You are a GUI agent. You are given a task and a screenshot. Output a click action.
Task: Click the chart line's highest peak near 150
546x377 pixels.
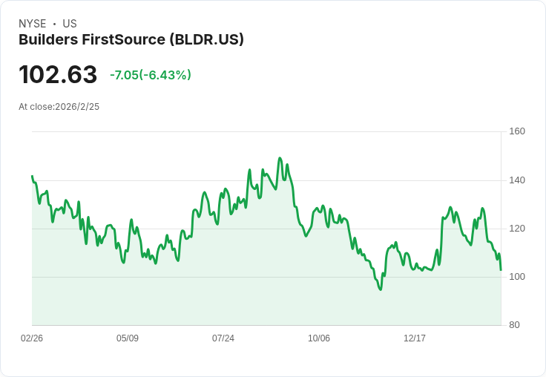click(x=280, y=158)
